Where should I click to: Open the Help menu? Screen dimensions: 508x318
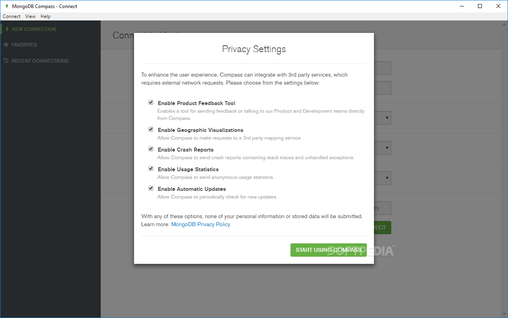[x=46, y=16]
